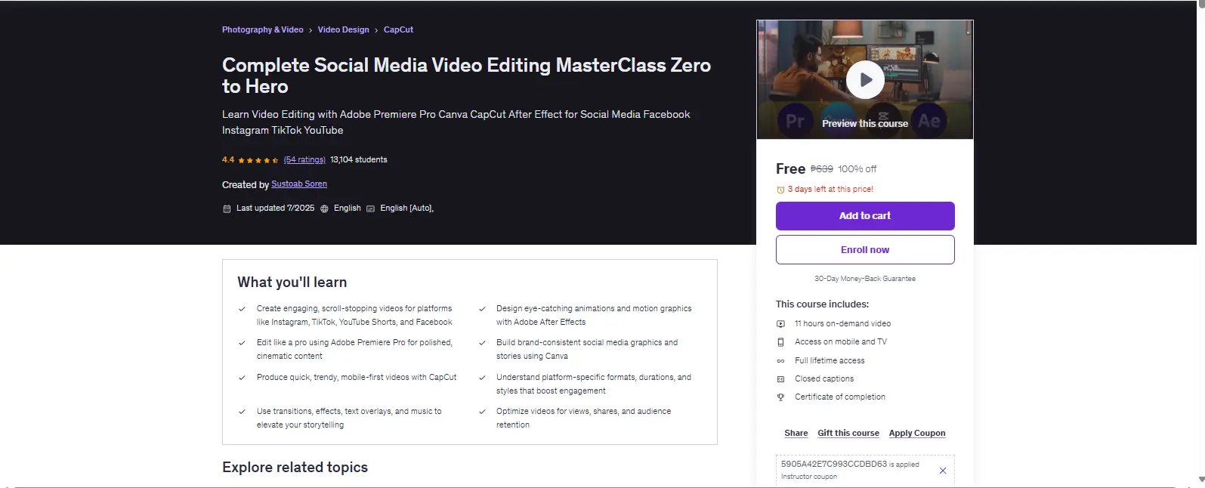Image resolution: width=1205 pixels, height=488 pixels.
Task: Click checkmark beside Edit like a pro
Action: point(242,343)
